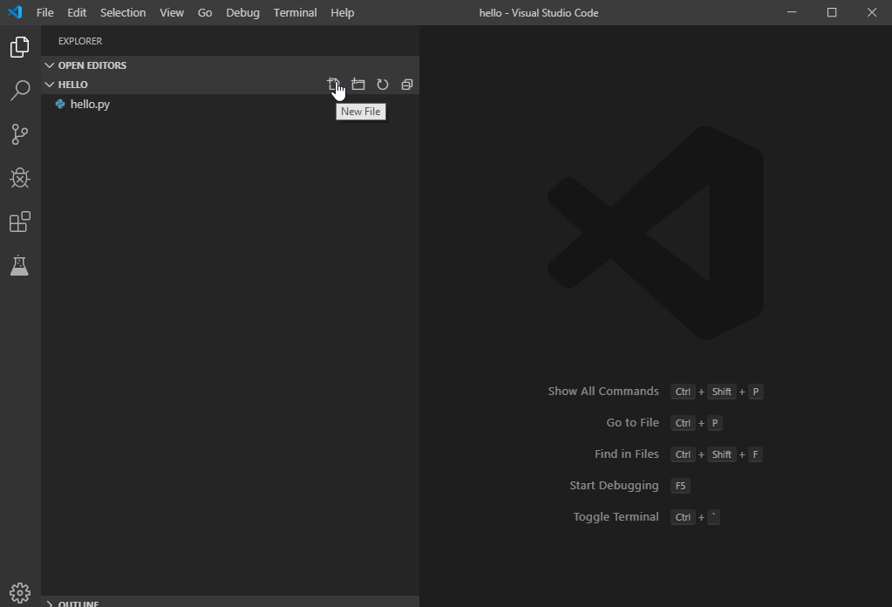The image size is (892, 607).
Task: Click the VS Code logo in title bar
Action: tap(15, 13)
